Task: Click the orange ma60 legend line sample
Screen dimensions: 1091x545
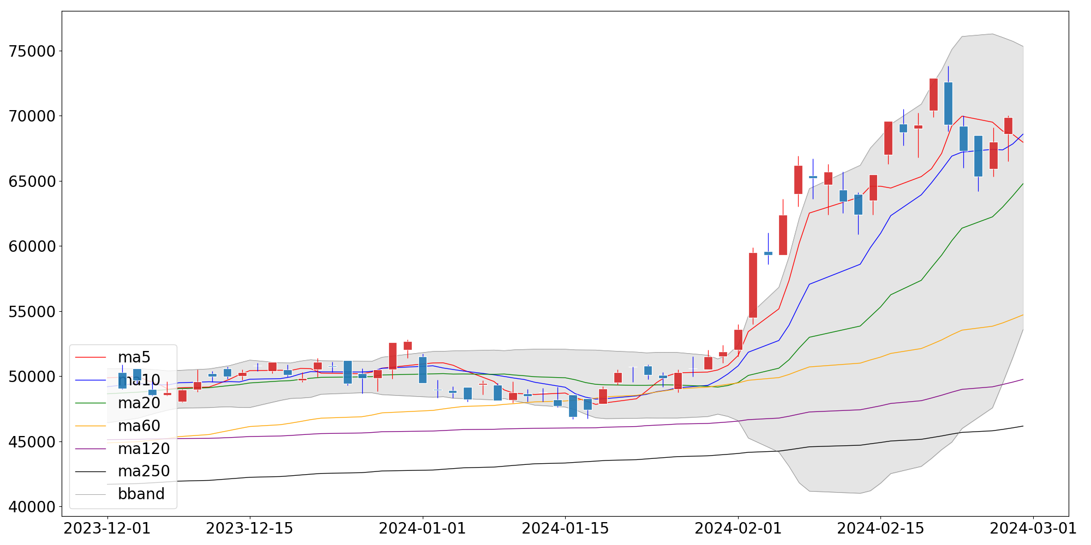Action: tap(91, 426)
